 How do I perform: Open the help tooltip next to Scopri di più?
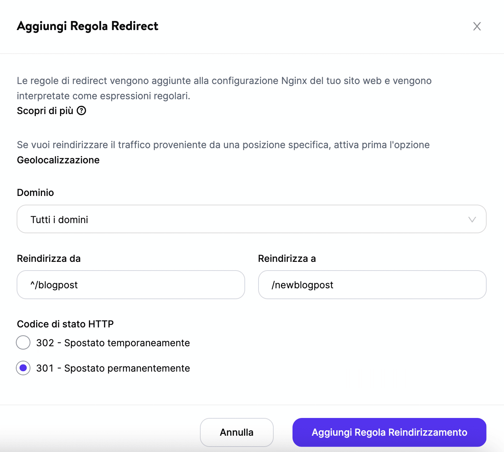(x=82, y=111)
